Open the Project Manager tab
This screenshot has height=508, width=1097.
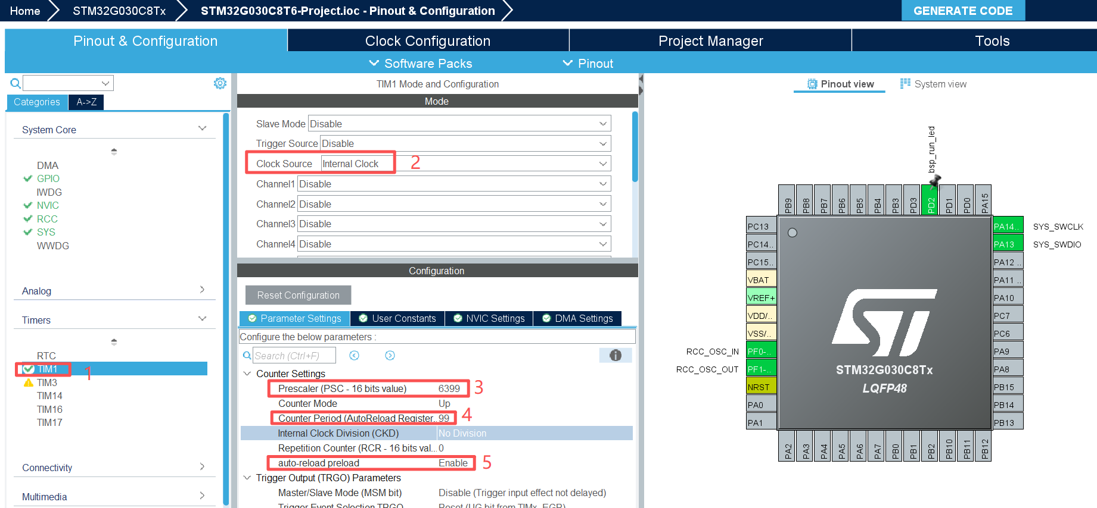click(710, 40)
